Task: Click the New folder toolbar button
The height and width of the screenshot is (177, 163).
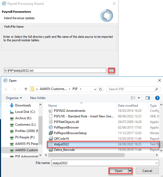Action: coord(38,98)
